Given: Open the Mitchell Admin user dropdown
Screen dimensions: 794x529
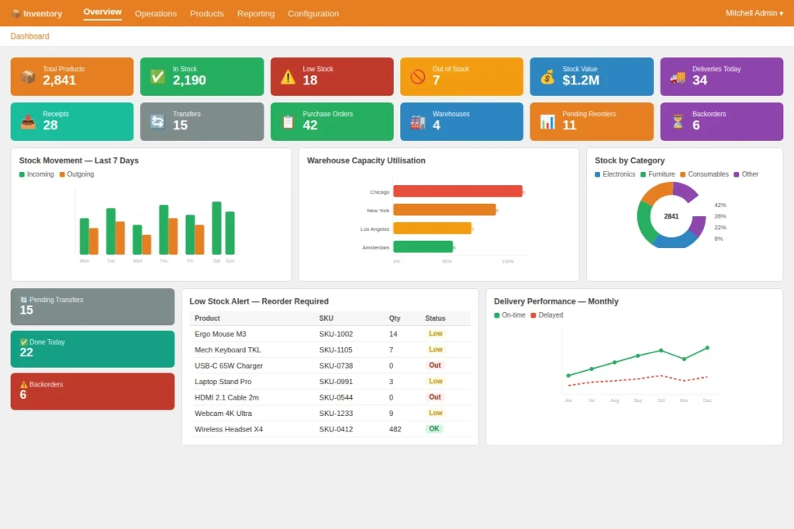Looking at the screenshot, I should [754, 13].
